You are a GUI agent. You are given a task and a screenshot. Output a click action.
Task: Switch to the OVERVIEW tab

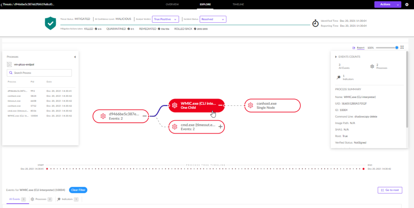pyautogui.click(x=172, y=4)
